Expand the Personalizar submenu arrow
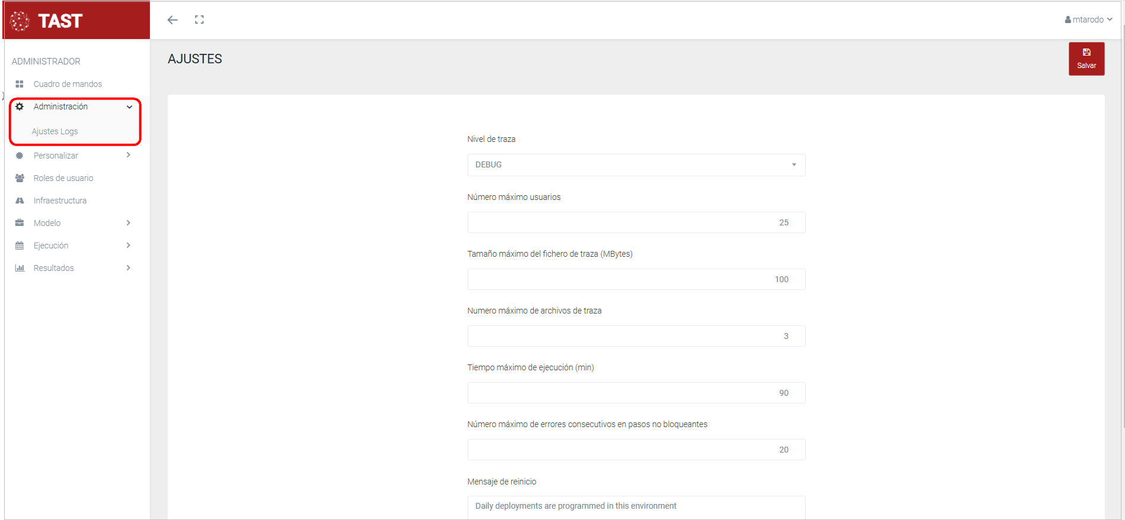 (129, 155)
